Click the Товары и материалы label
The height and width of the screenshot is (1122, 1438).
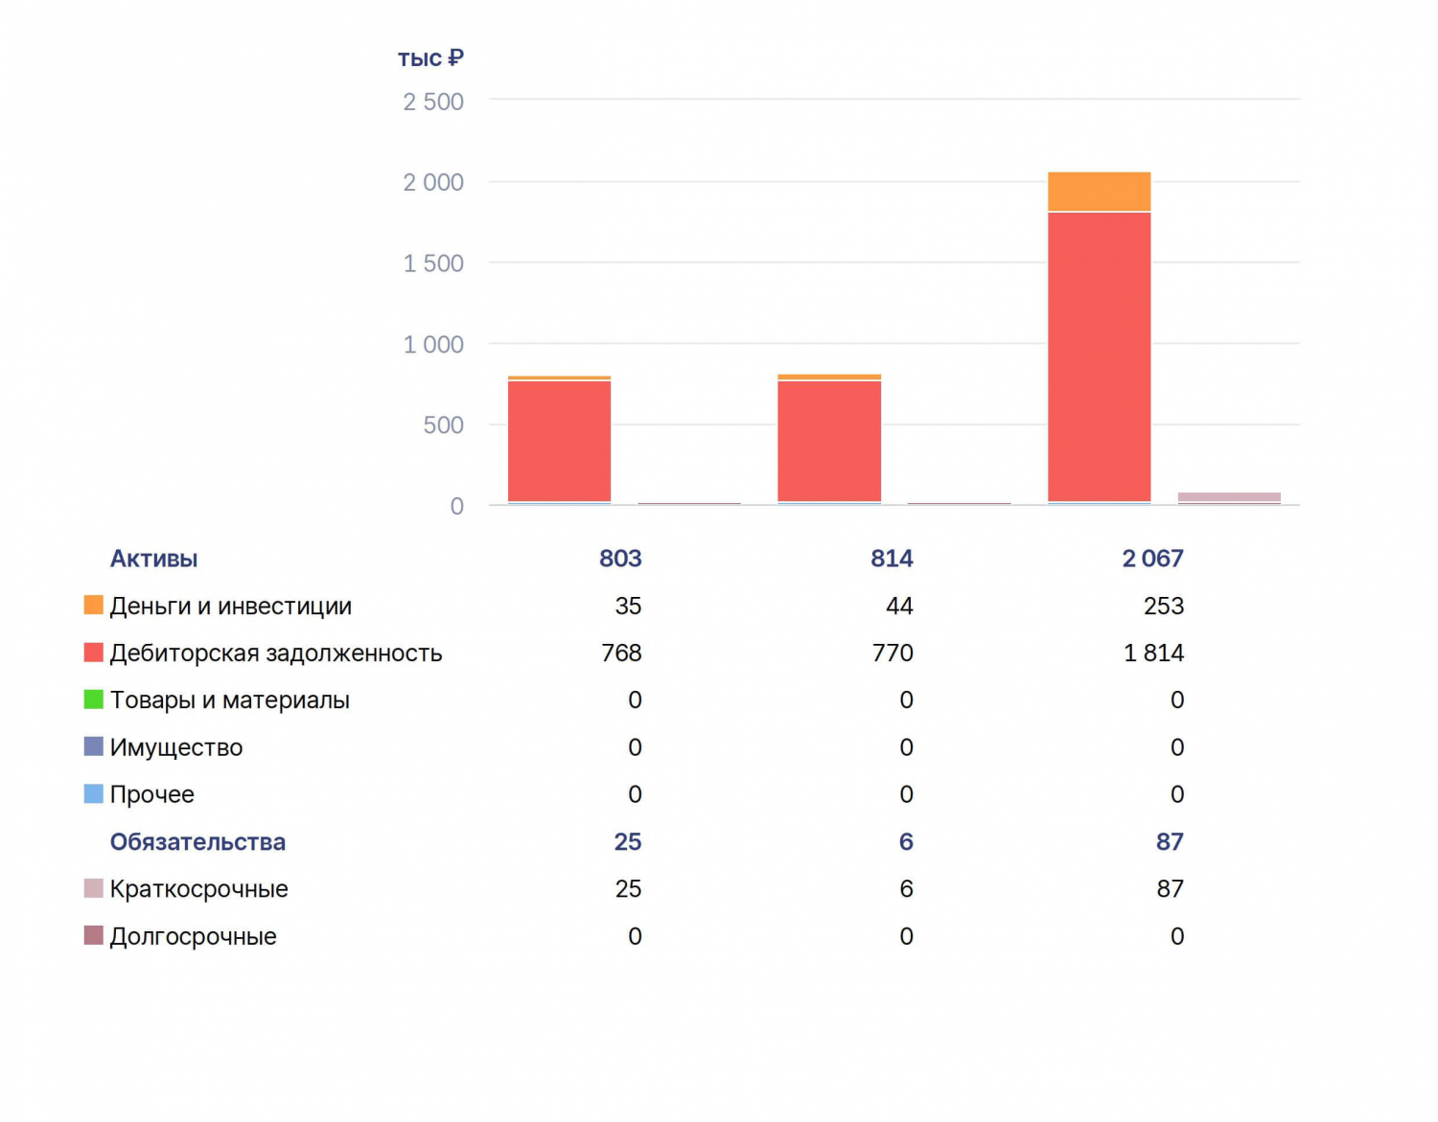230,700
